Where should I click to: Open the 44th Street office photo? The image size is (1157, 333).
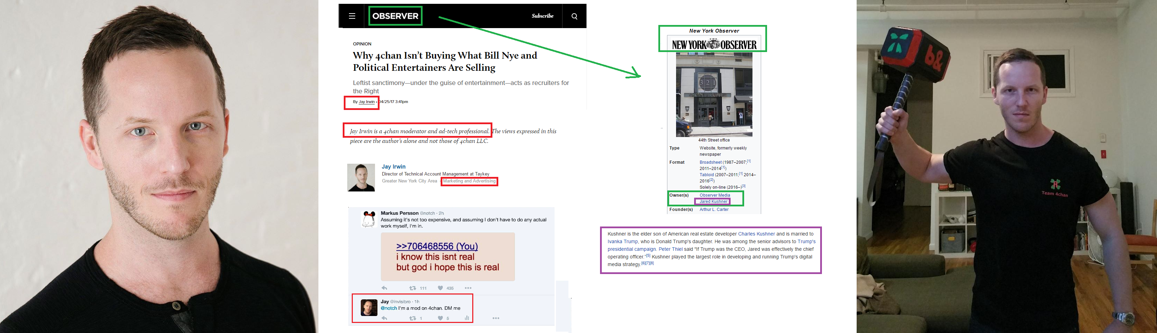714,95
